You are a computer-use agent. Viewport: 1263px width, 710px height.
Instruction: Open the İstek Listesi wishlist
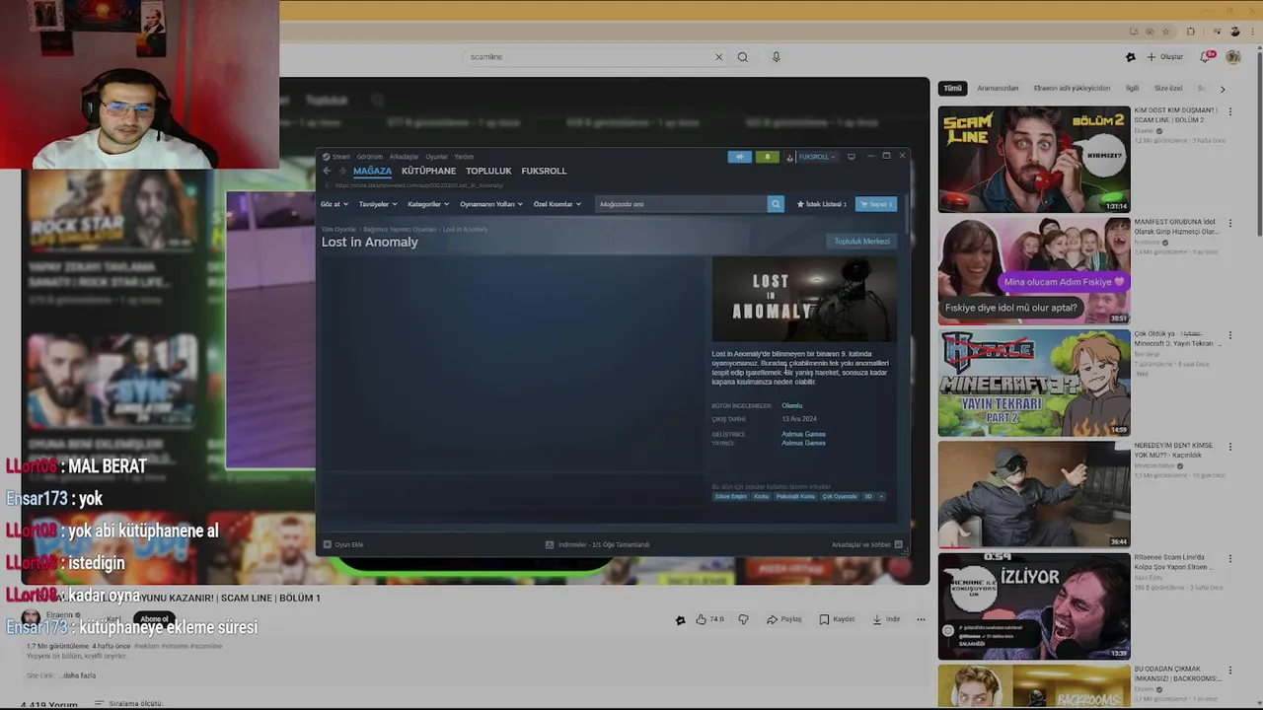[822, 204]
